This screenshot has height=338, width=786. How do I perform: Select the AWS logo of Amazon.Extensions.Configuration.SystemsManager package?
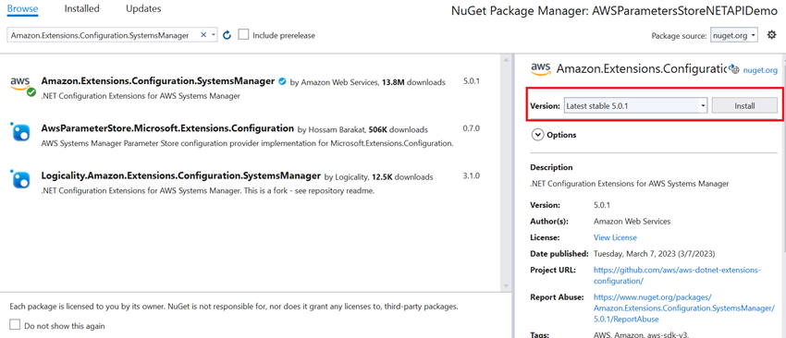pyautogui.click(x=21, y=85)
